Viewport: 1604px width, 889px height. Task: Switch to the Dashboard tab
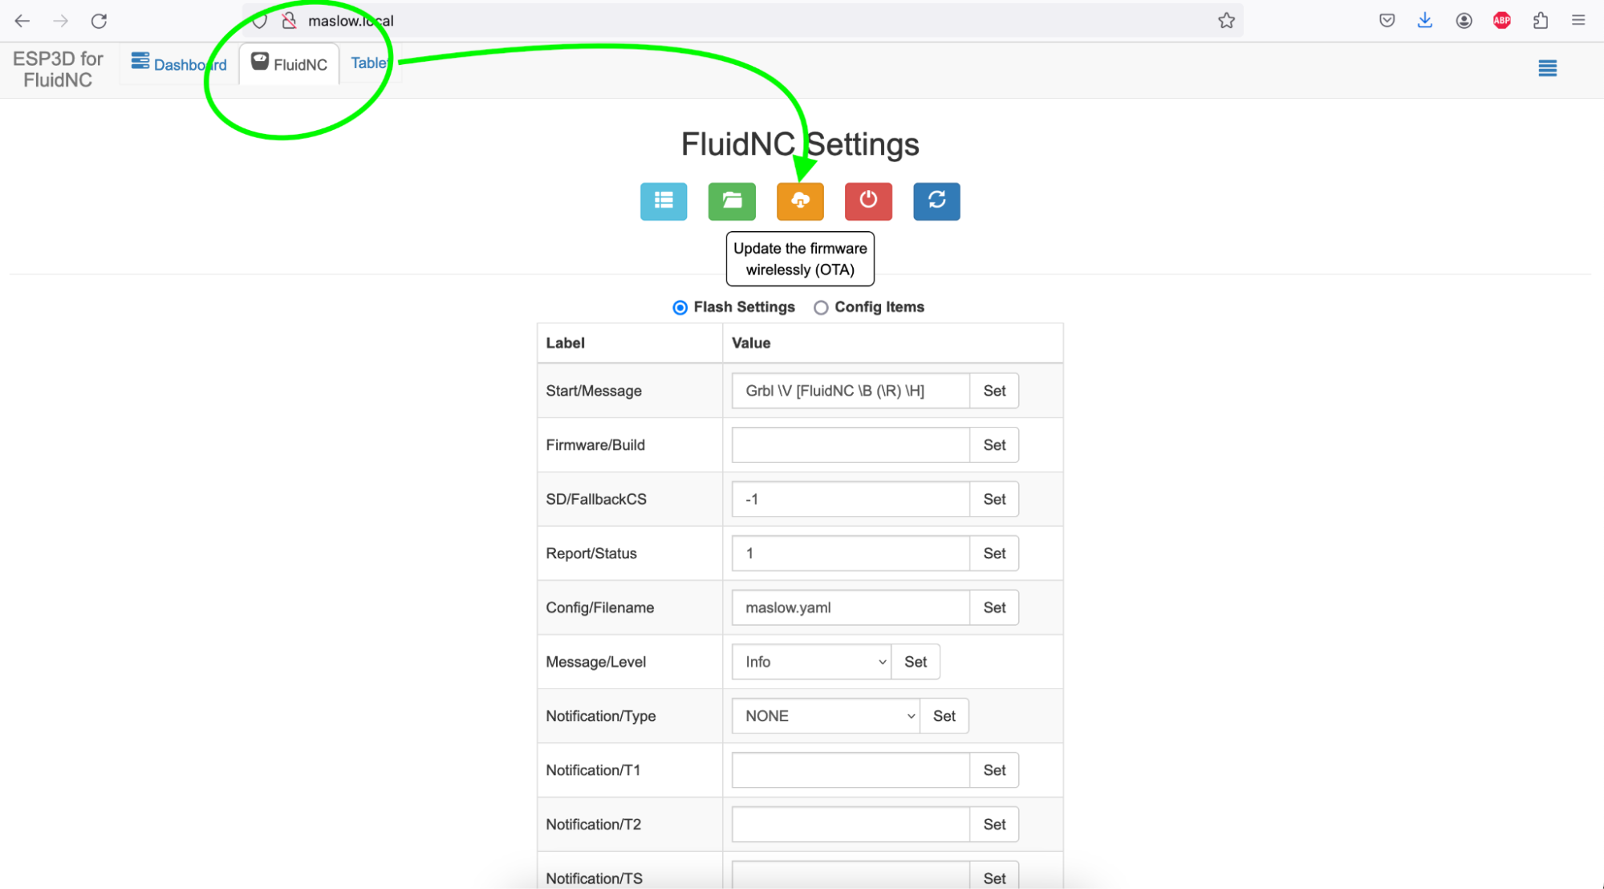click(179, 64)
